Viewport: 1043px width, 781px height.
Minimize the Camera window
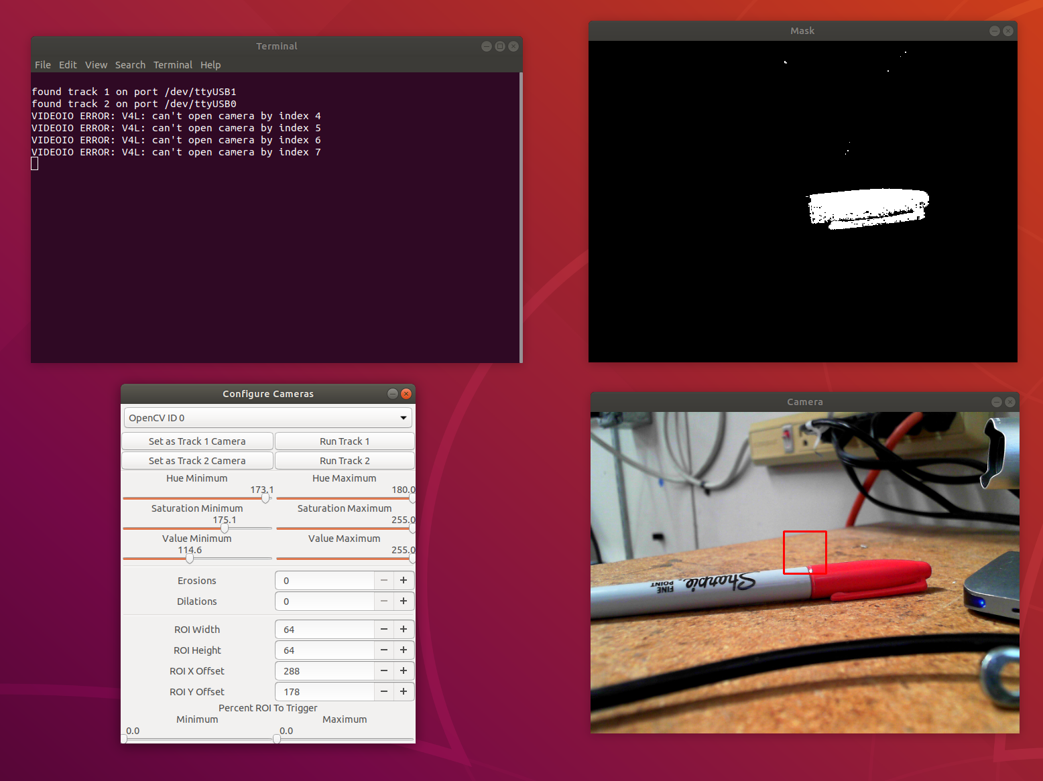pos(997,402)
